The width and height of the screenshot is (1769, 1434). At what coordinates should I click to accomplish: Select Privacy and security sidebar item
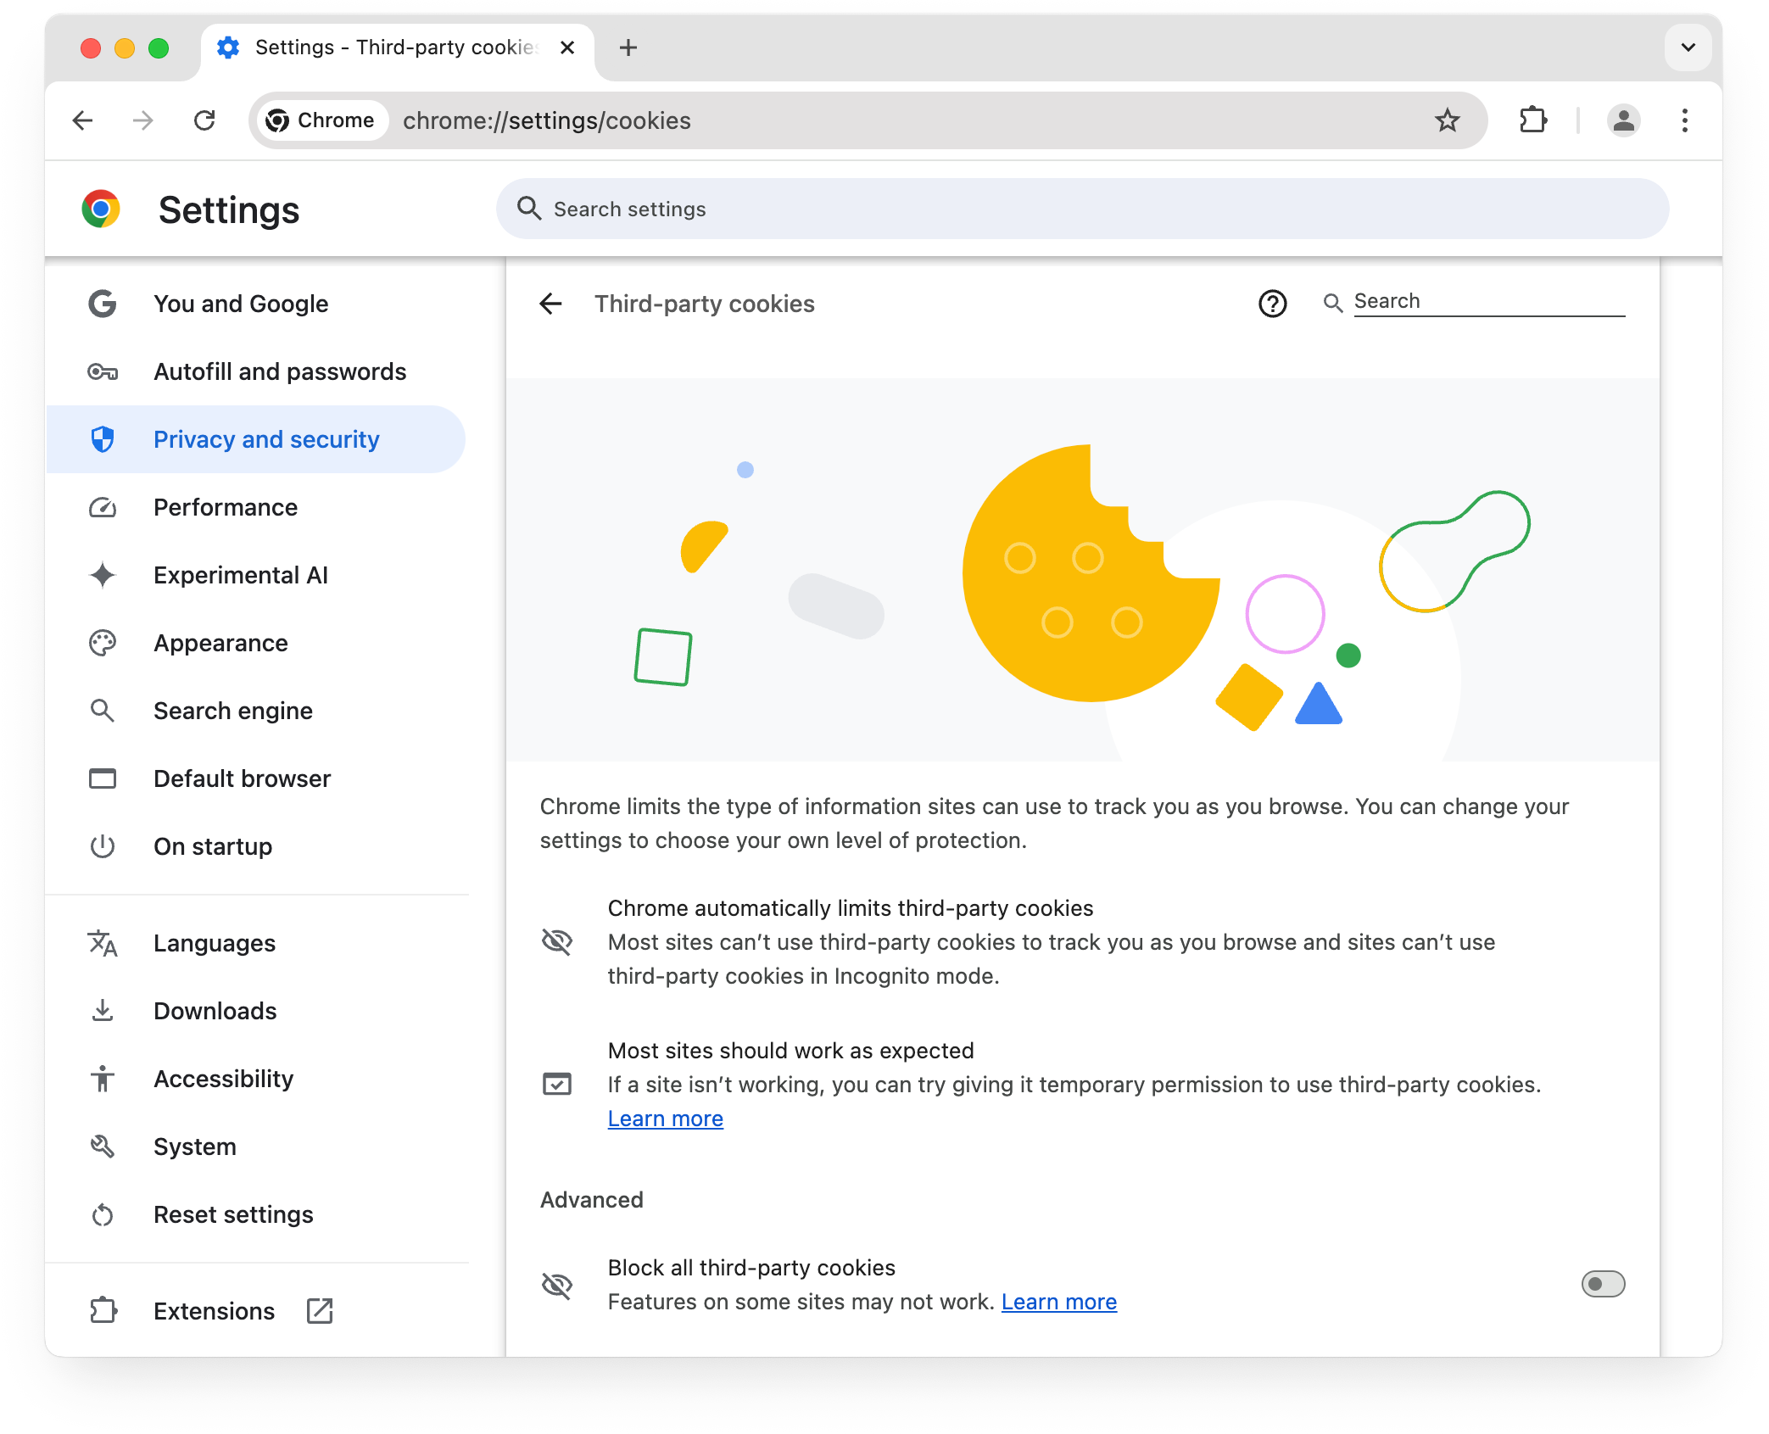click(266, 439)
